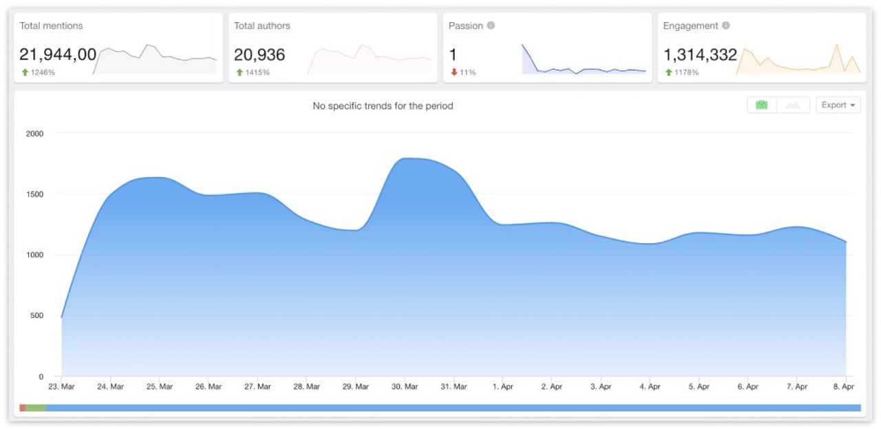Click the green up arrow under Engagement
The height and width of the screenshot is (429, 881).
pos(668,72)
